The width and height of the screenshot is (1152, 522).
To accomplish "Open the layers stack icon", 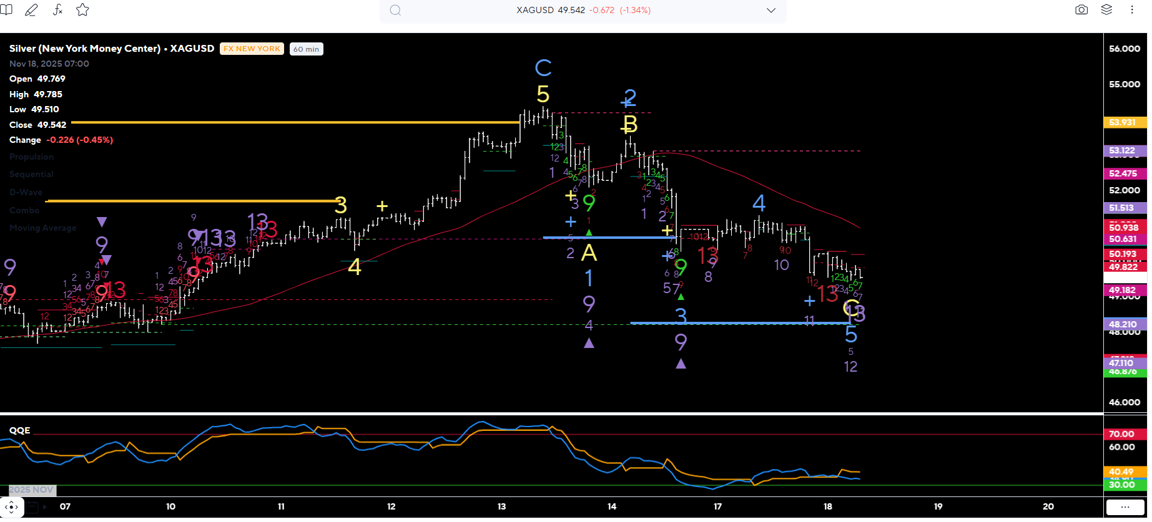I will coord(1106,10).
